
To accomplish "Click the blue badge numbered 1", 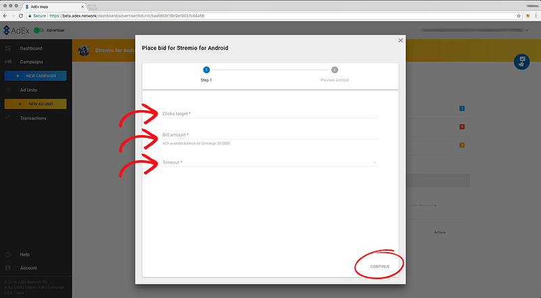I will tap(462, 109).
